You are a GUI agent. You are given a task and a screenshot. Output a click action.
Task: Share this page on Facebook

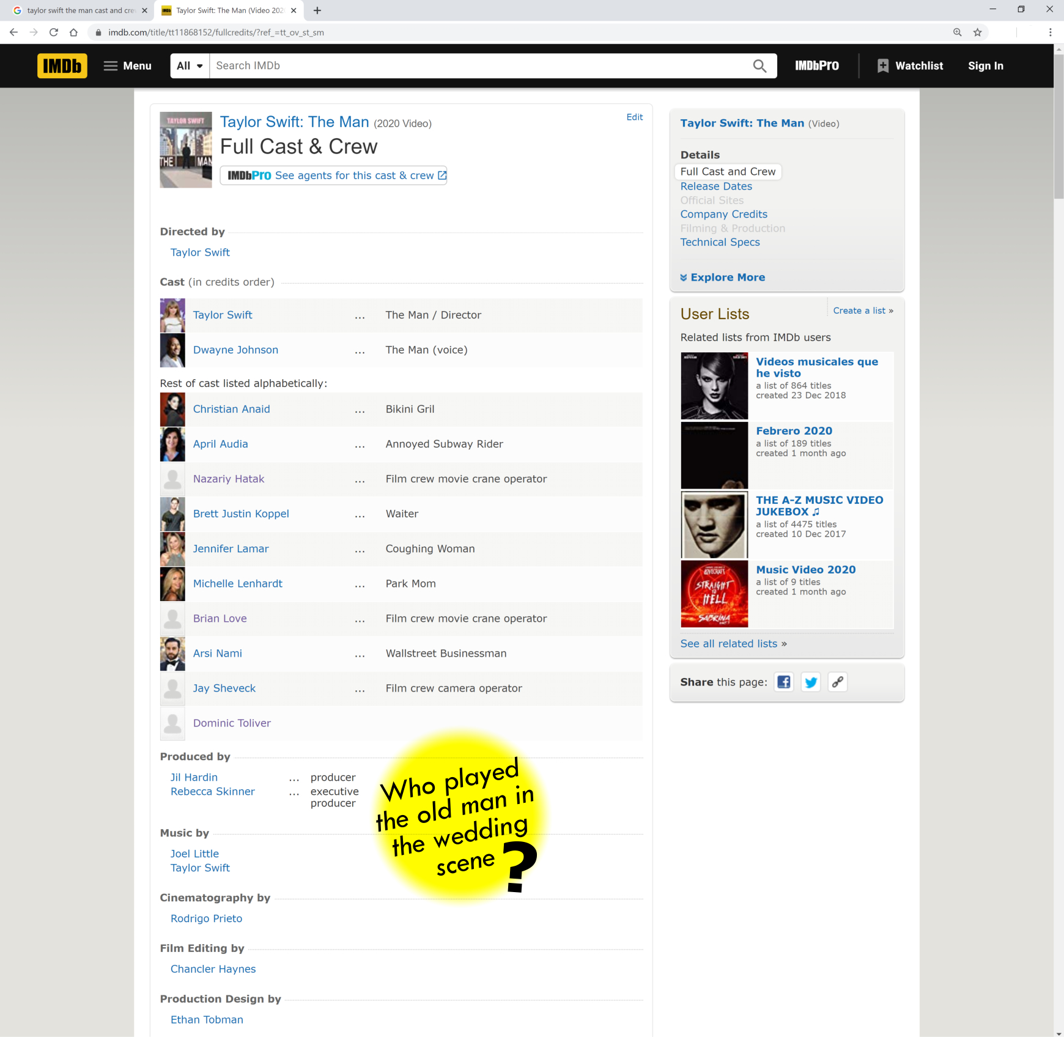(783, 682)
